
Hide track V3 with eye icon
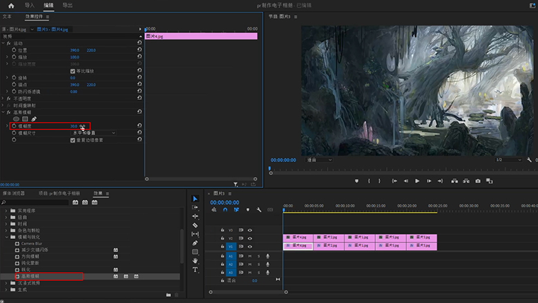250,231
